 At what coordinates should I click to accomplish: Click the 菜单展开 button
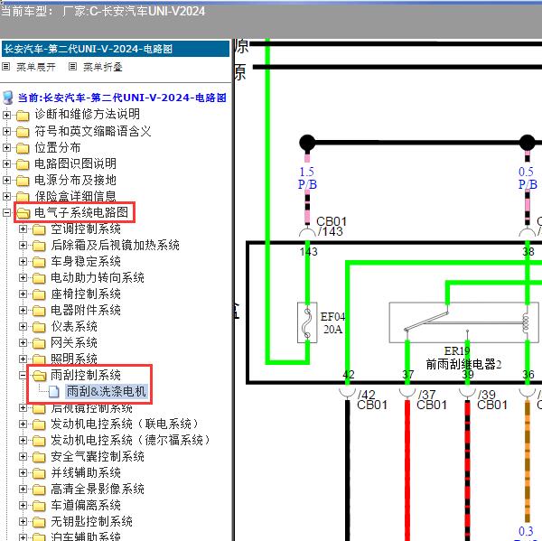tap(36, 67)
